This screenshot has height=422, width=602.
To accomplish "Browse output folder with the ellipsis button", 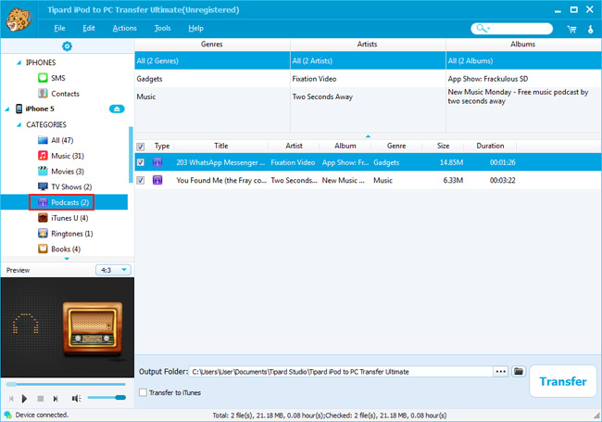I will [x=501, y=371].
